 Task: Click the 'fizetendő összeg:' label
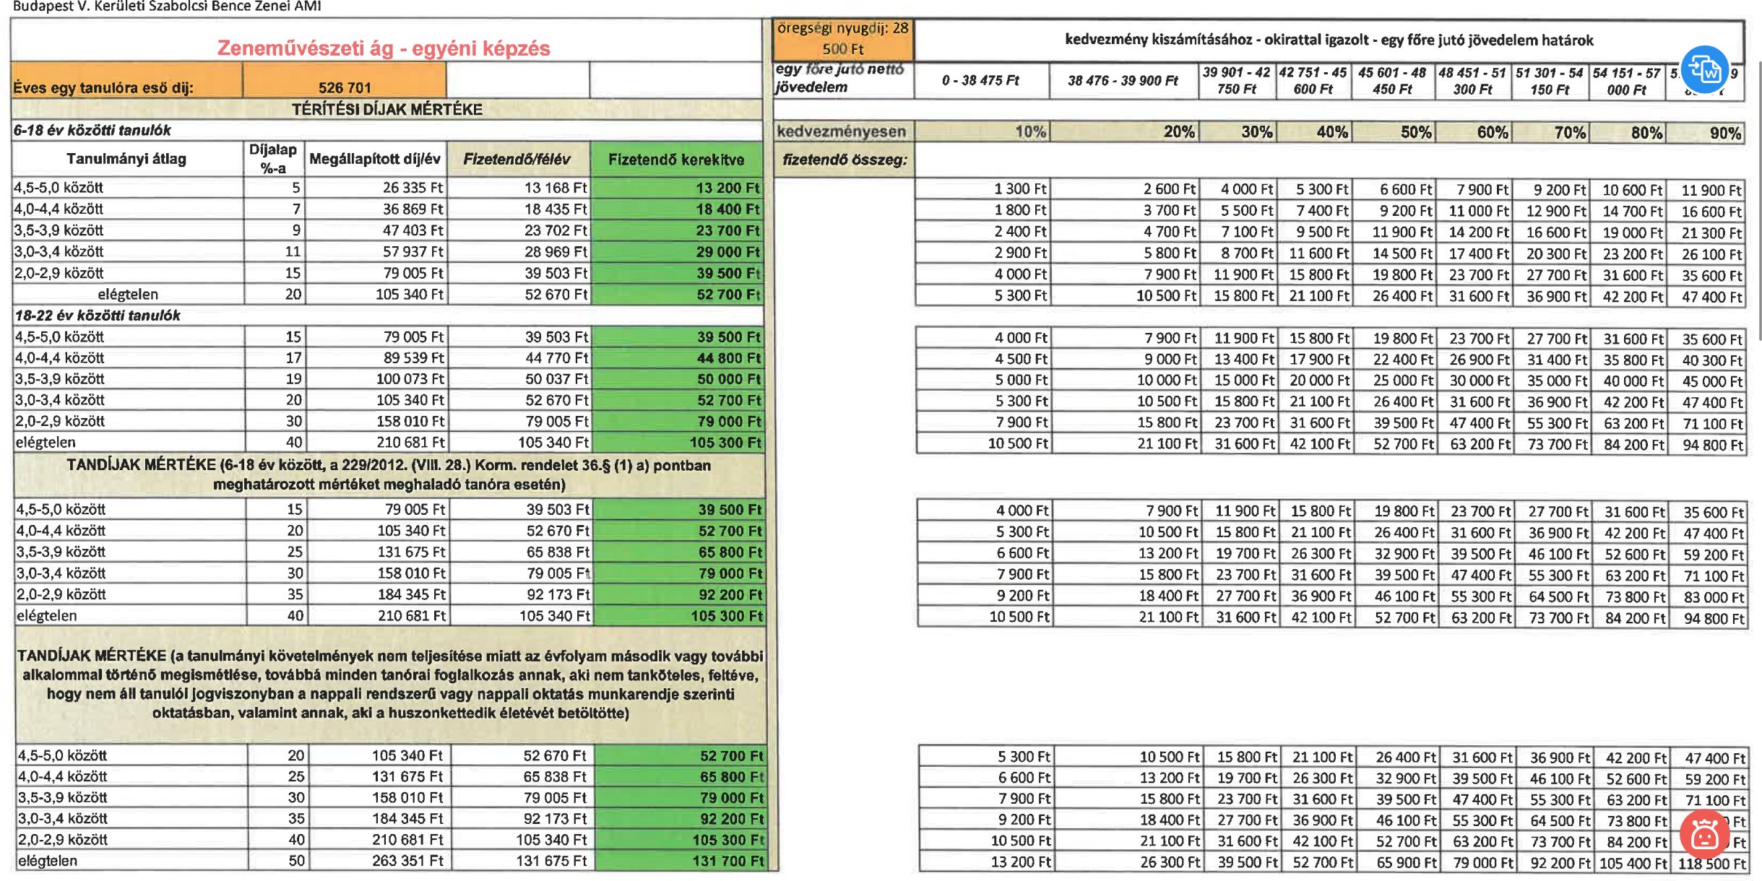pos(844,160)
